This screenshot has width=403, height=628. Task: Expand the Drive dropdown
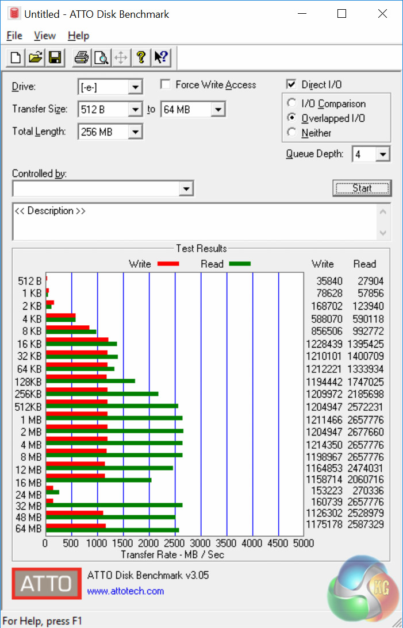[x=136, y=87]
